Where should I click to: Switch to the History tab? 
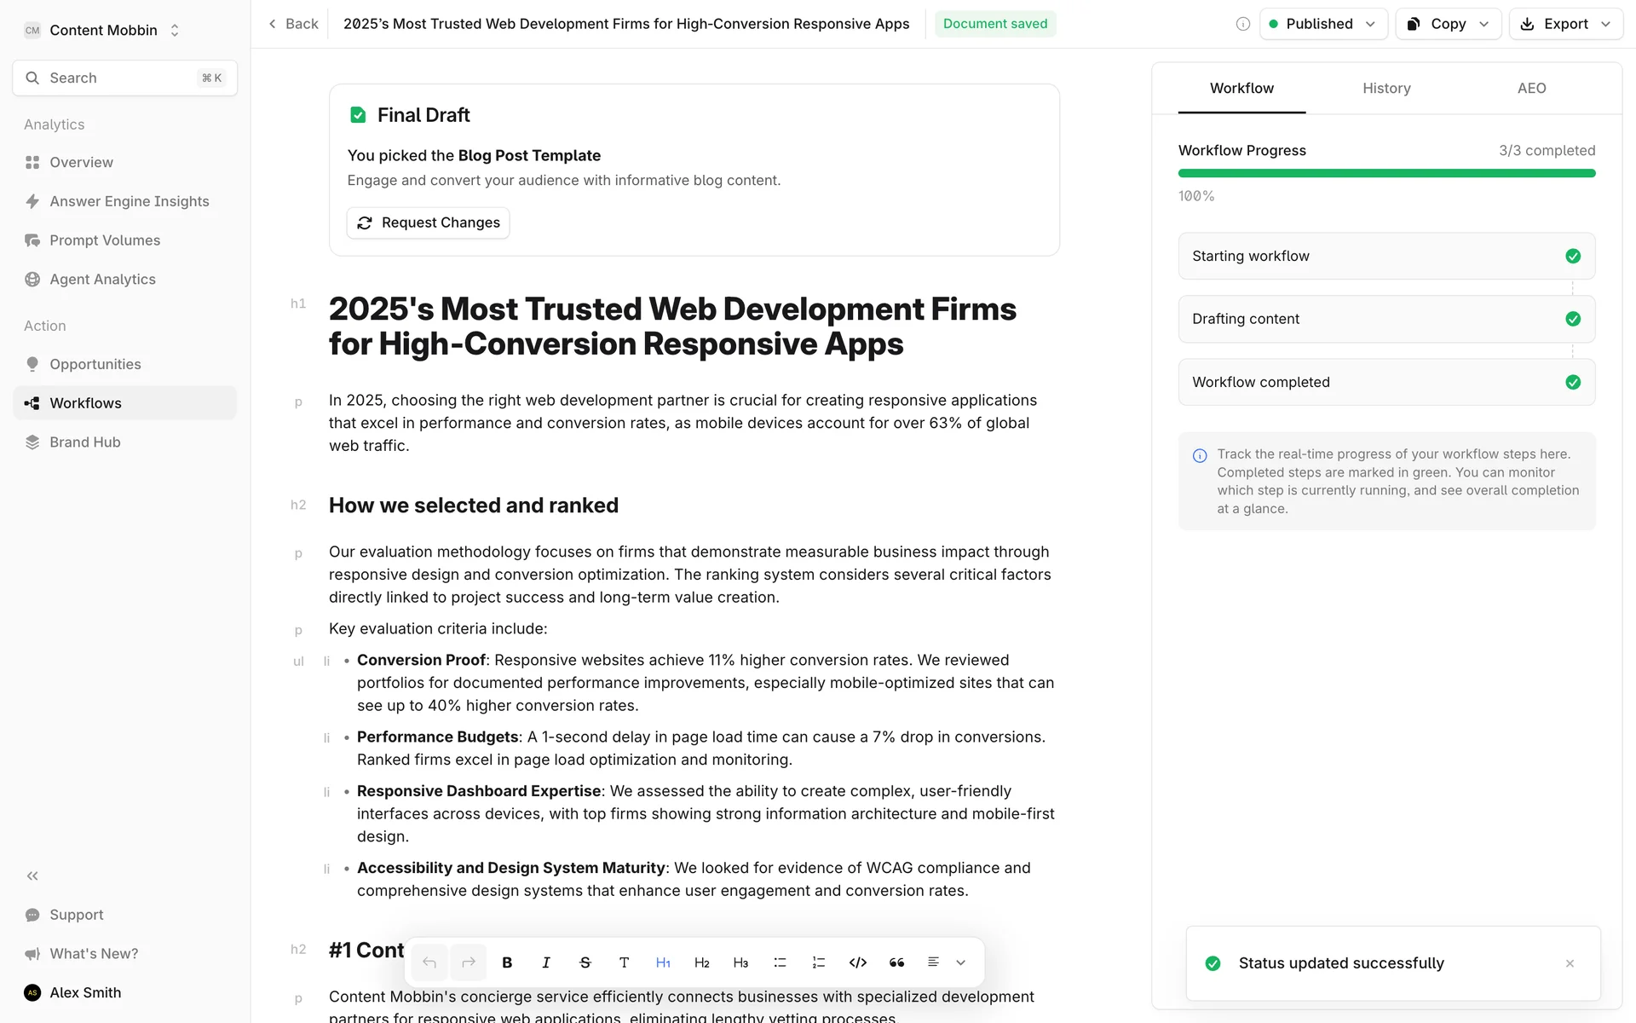pyautogui.click(x=1386, y=89)
